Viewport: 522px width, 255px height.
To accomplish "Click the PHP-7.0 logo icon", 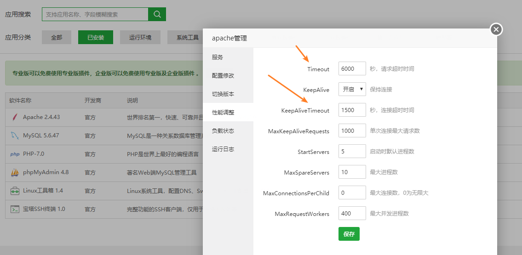I will point(15,154).
